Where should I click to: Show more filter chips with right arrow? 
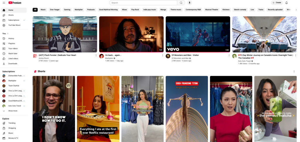(x=296, y=10)
